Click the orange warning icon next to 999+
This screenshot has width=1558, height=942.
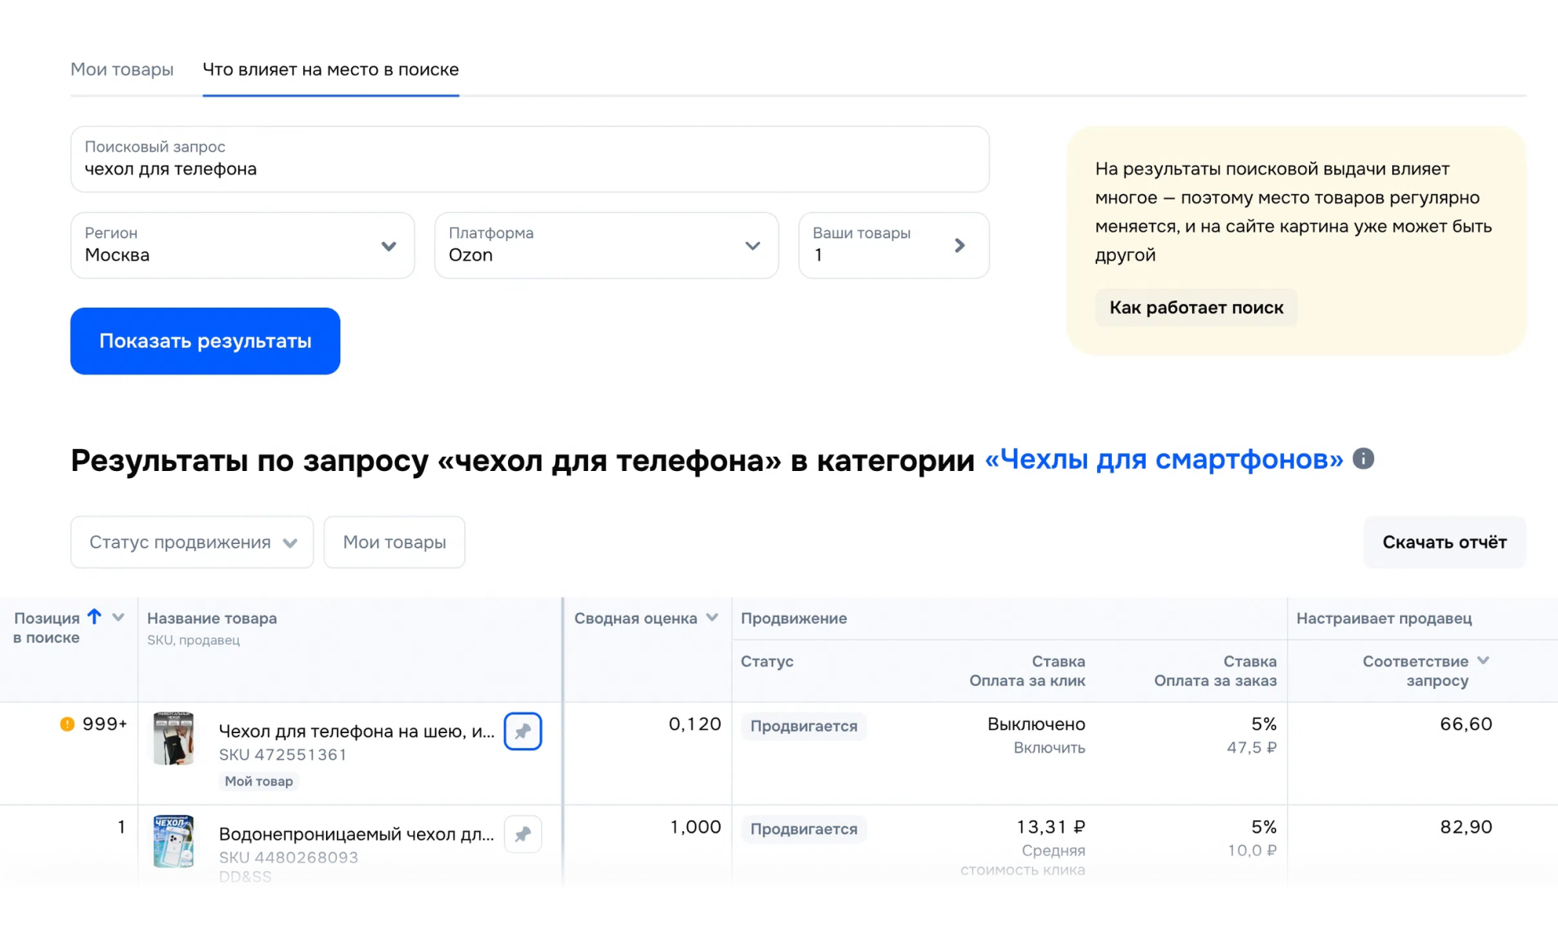[x=68, y=724]
